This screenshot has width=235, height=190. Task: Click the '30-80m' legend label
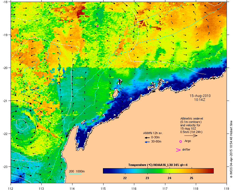point(156,141)
